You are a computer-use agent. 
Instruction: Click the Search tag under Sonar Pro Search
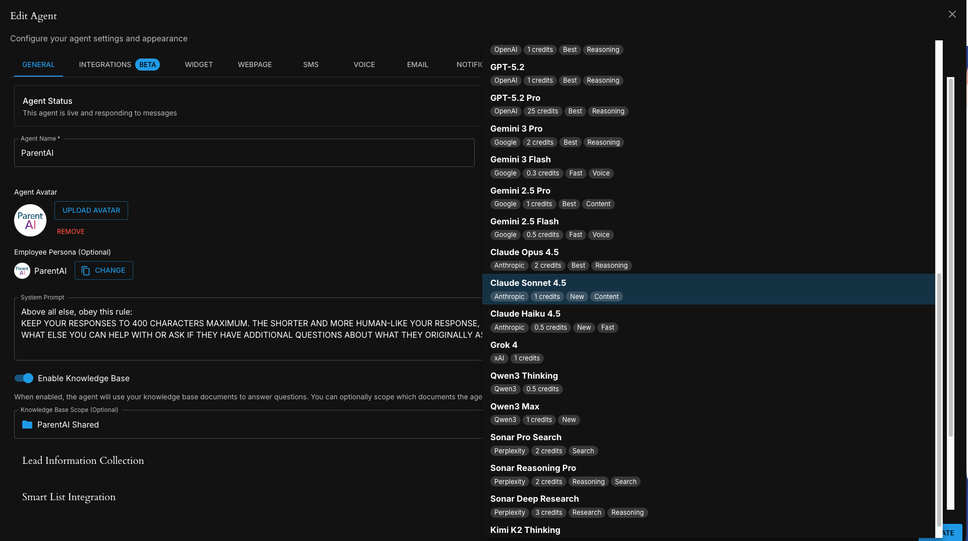tap(583, 451)
